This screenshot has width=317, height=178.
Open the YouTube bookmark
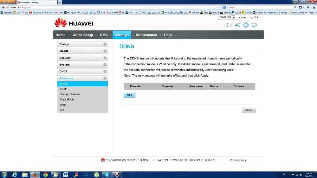click(35, 13)
